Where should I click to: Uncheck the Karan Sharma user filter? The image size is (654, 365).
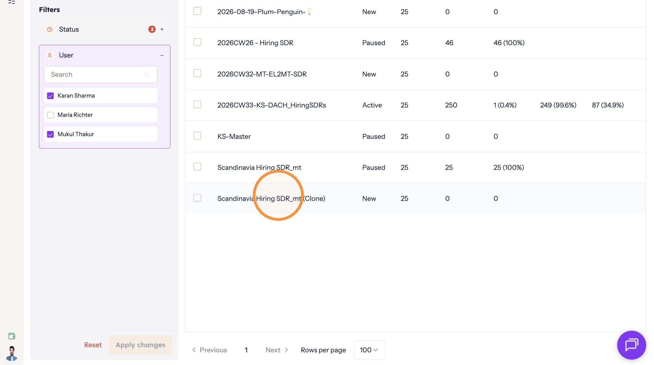[50, 96]
